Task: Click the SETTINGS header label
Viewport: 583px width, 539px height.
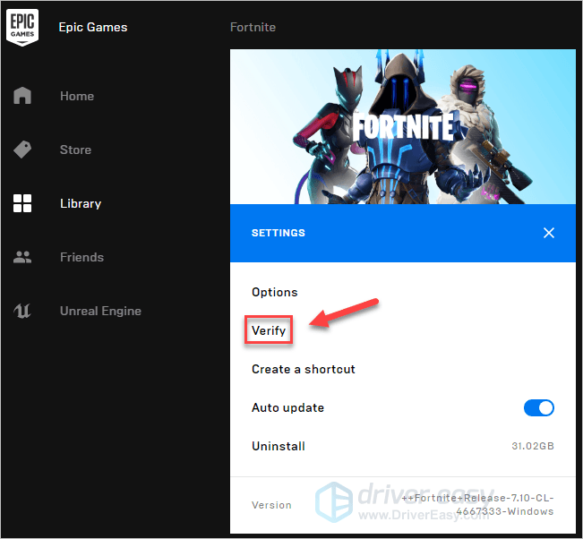Action: coord(279,233)
